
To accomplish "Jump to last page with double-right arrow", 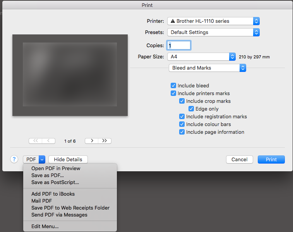I will [x=105, y=141].
